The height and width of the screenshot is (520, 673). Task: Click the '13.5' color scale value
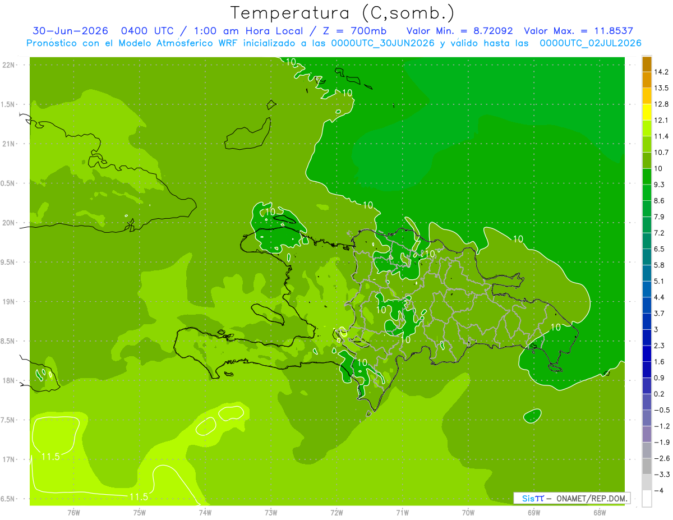click(662, 88)
